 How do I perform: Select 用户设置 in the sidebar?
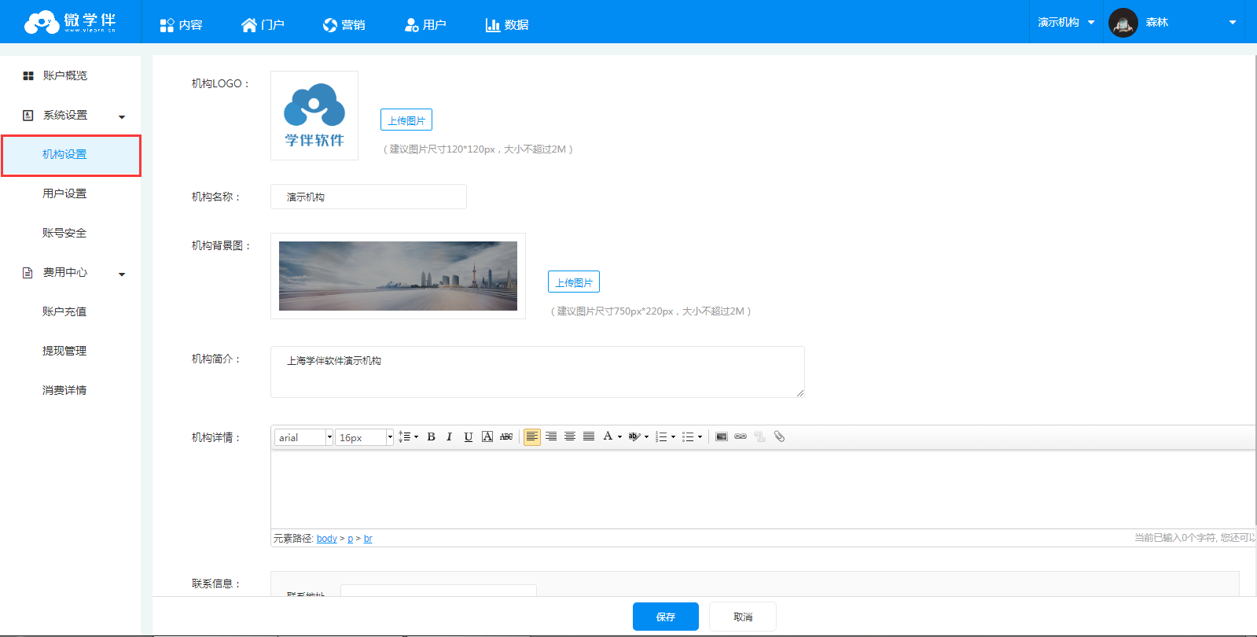pos(64,193)
